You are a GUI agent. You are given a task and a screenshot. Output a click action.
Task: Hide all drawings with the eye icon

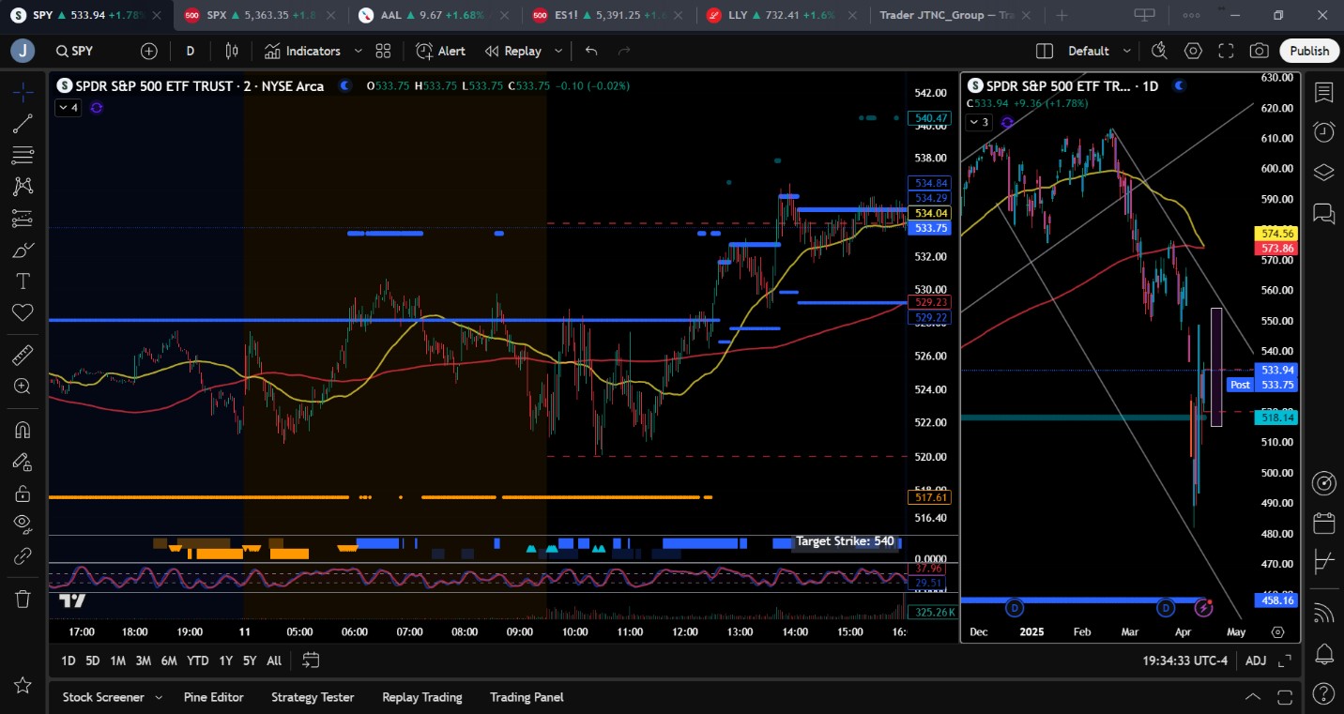pos(23,524)
